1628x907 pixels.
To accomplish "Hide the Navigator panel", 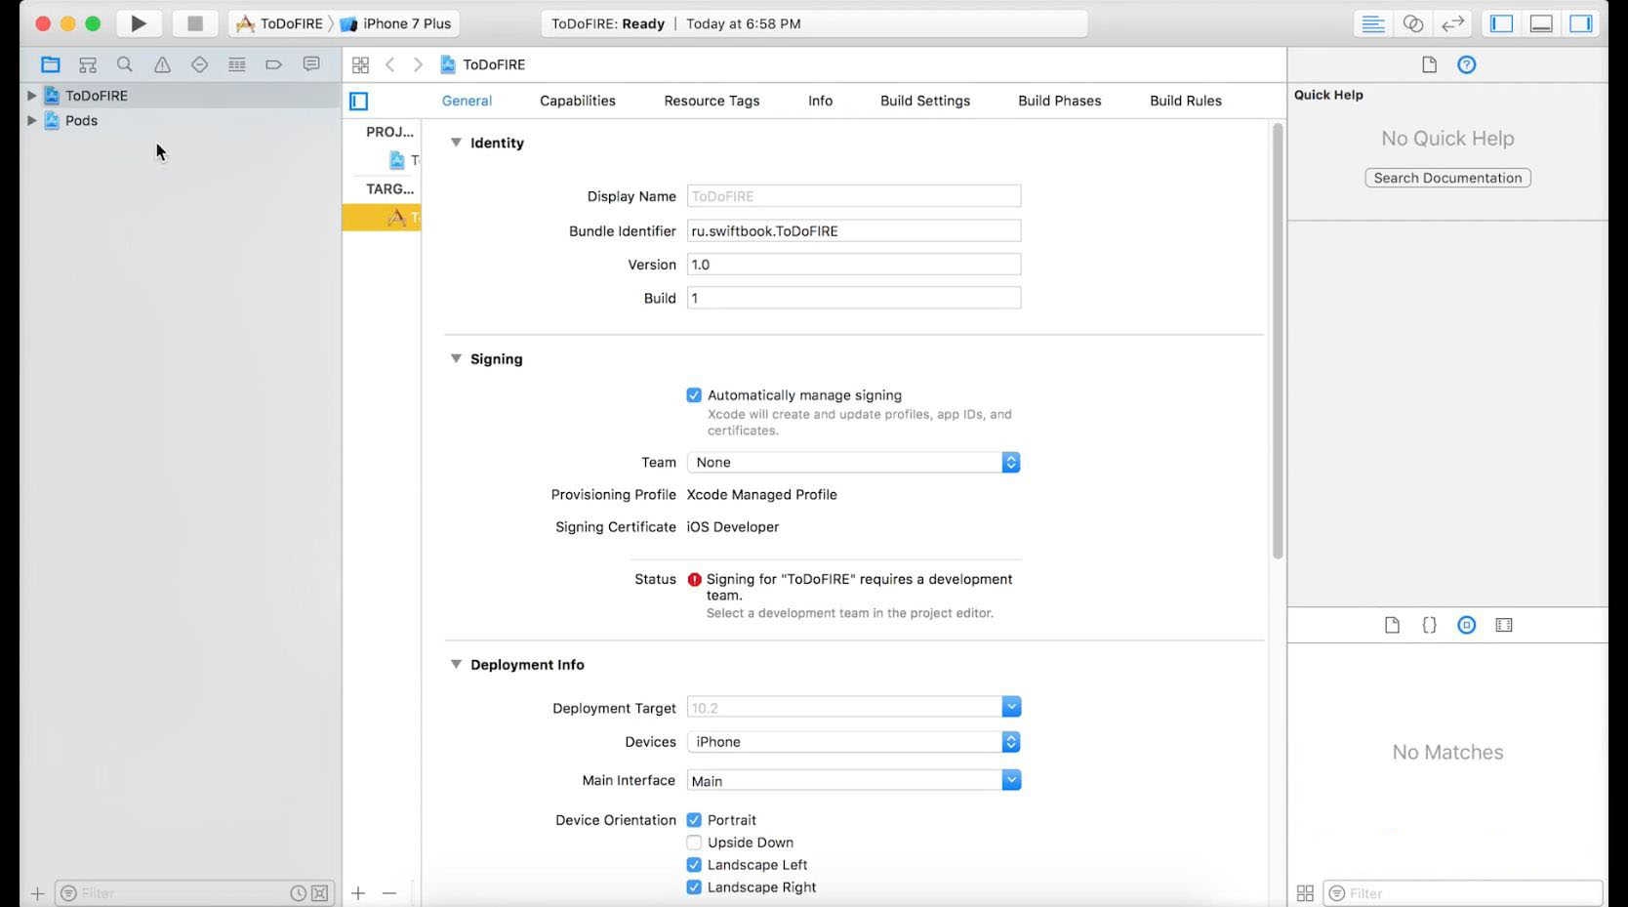I will tap(1502, 23).
